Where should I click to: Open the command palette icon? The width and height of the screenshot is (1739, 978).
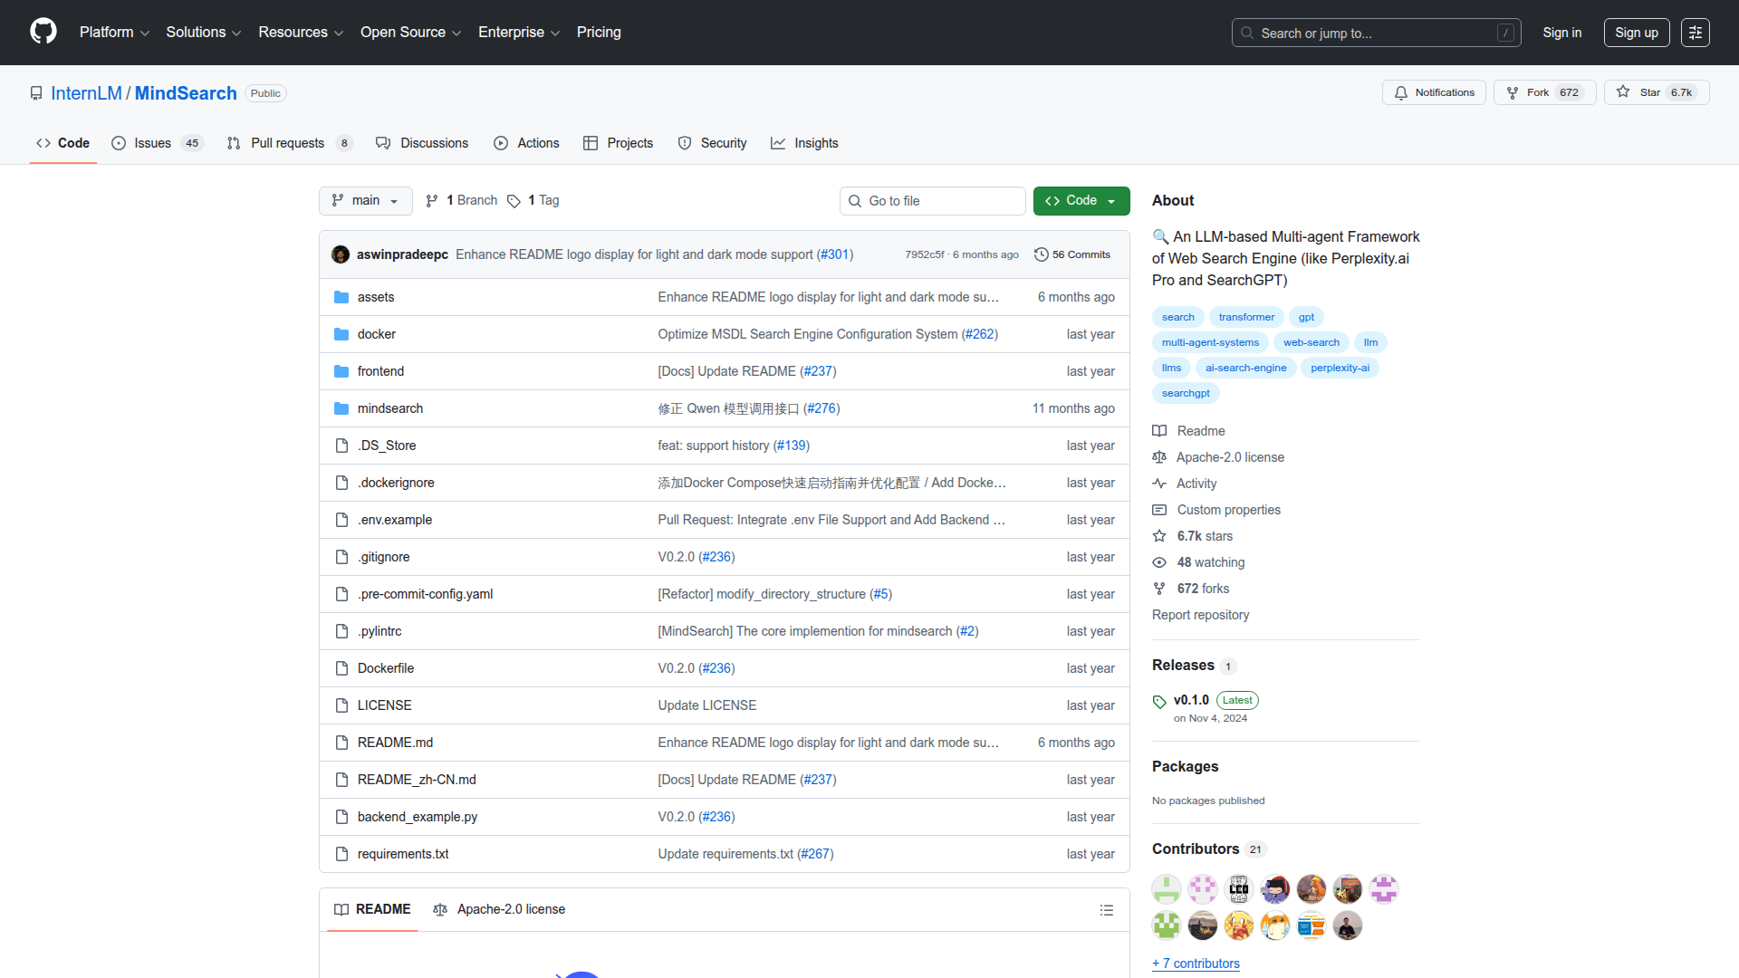pyautogui.click(x=1695, y=33)
